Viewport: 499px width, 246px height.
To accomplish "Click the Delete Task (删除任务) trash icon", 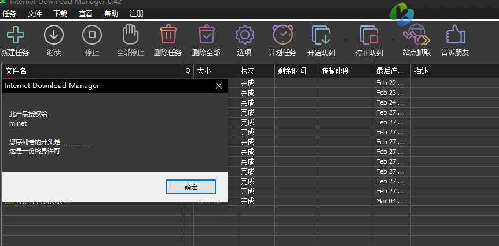I will 168,35.
